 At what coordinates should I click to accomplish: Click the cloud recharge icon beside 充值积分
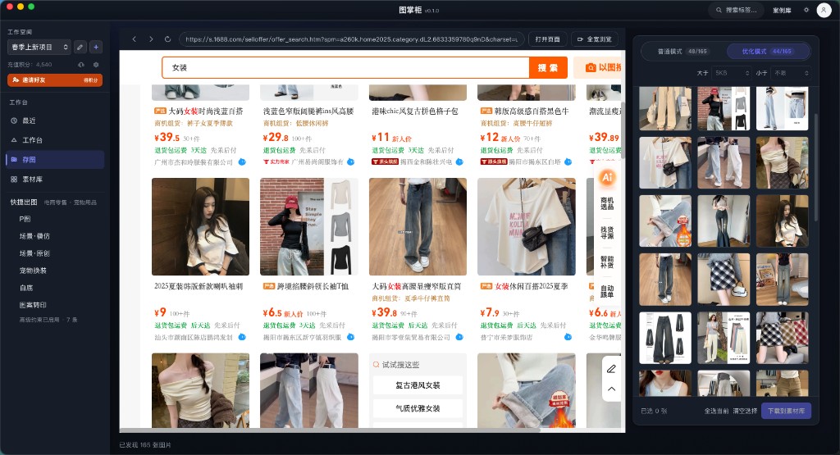[81, 64]
